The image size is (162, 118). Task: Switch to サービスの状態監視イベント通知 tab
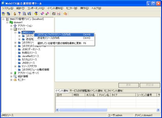[86, 91]
